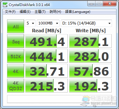Click the 512K write result 282.0

pos(90,56)
